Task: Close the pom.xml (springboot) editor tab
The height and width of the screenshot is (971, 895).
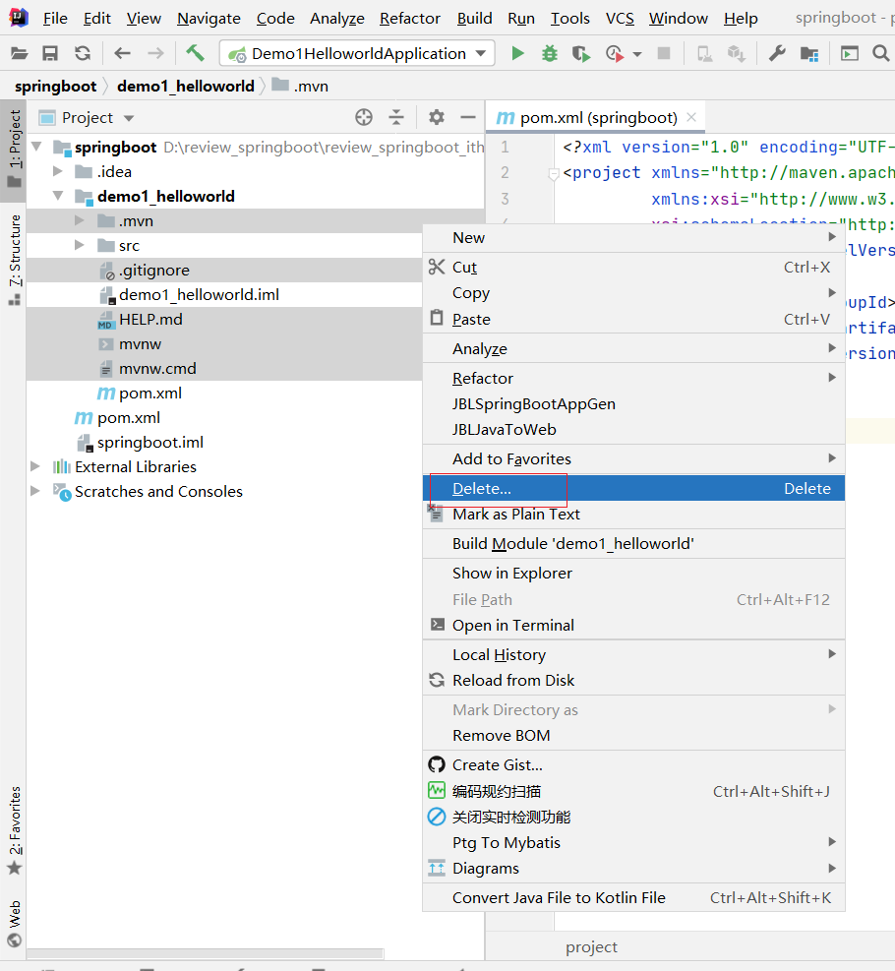Action: 691,117
